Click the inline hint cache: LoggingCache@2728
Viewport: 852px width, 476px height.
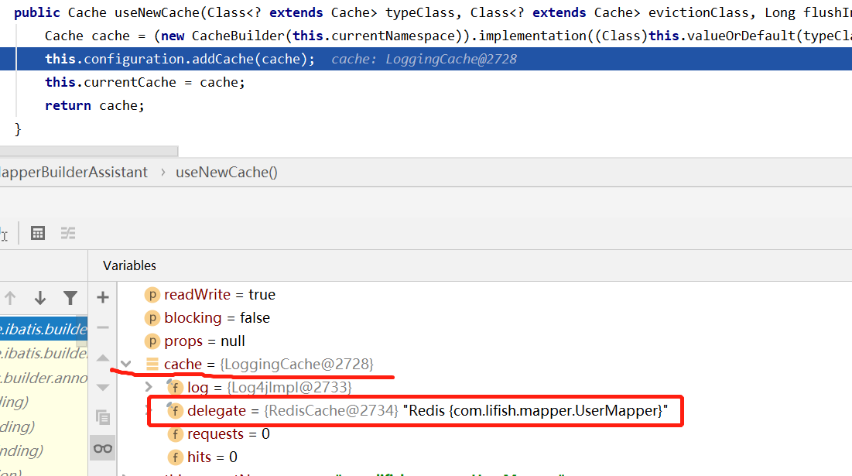click(424, 59)
